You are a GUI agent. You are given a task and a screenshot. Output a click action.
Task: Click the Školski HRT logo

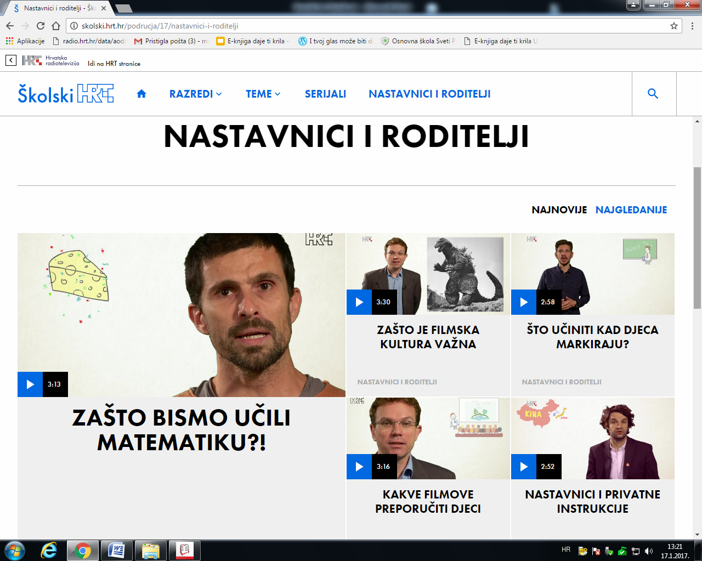pyautogui.click(x=66, y=94)
